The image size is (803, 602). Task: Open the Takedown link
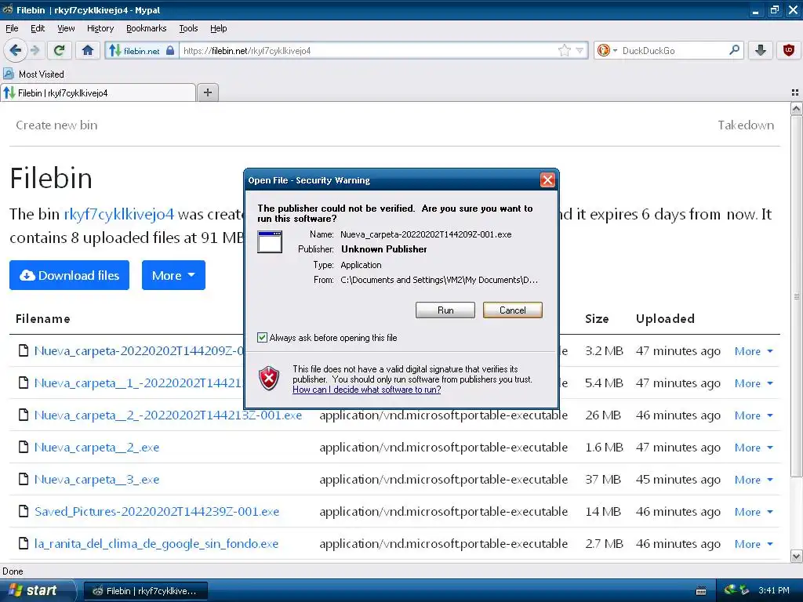pyautogui.click(x=746, y=125)
